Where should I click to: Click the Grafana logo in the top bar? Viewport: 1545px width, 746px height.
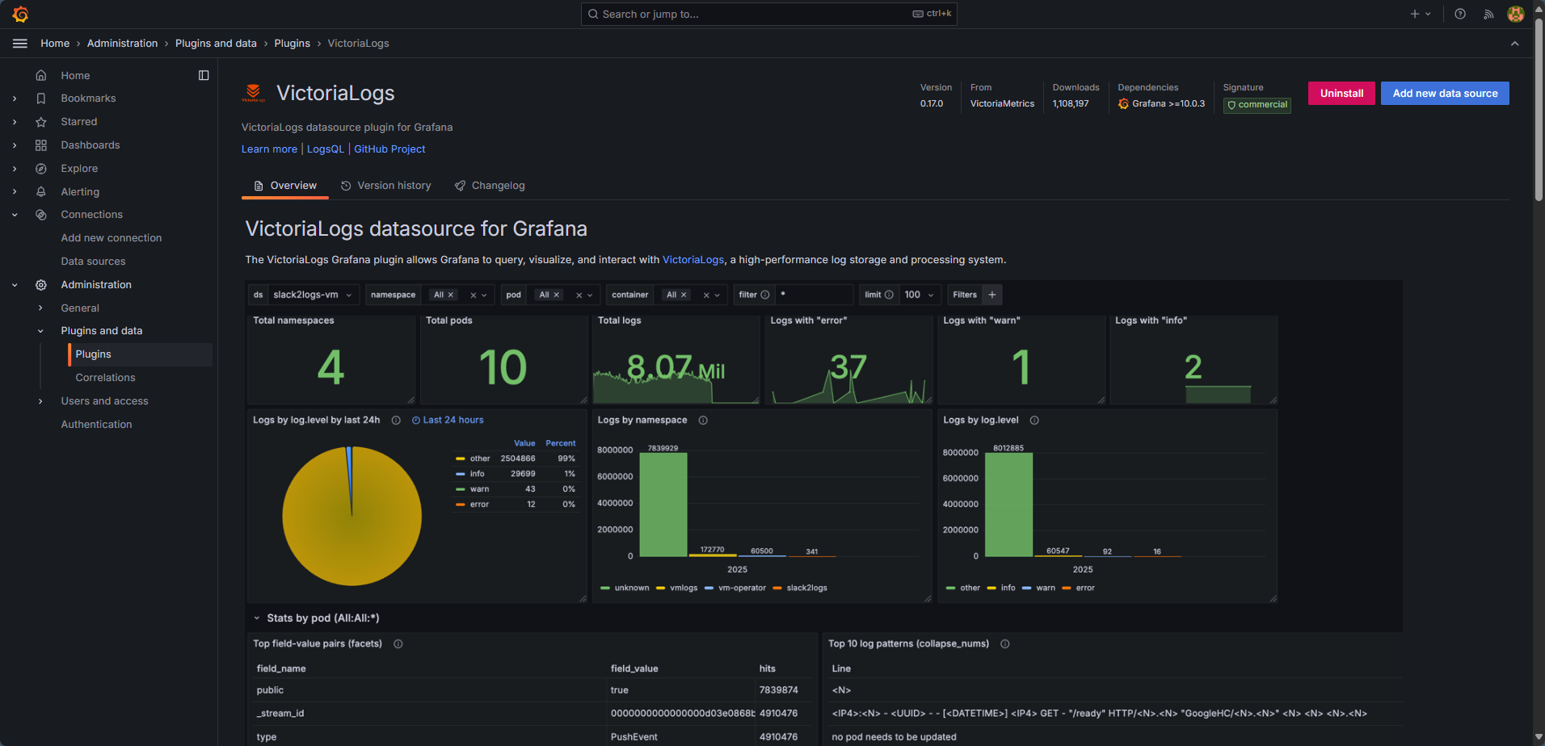20,14
